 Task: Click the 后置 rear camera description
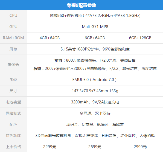(x=95, y=68)
